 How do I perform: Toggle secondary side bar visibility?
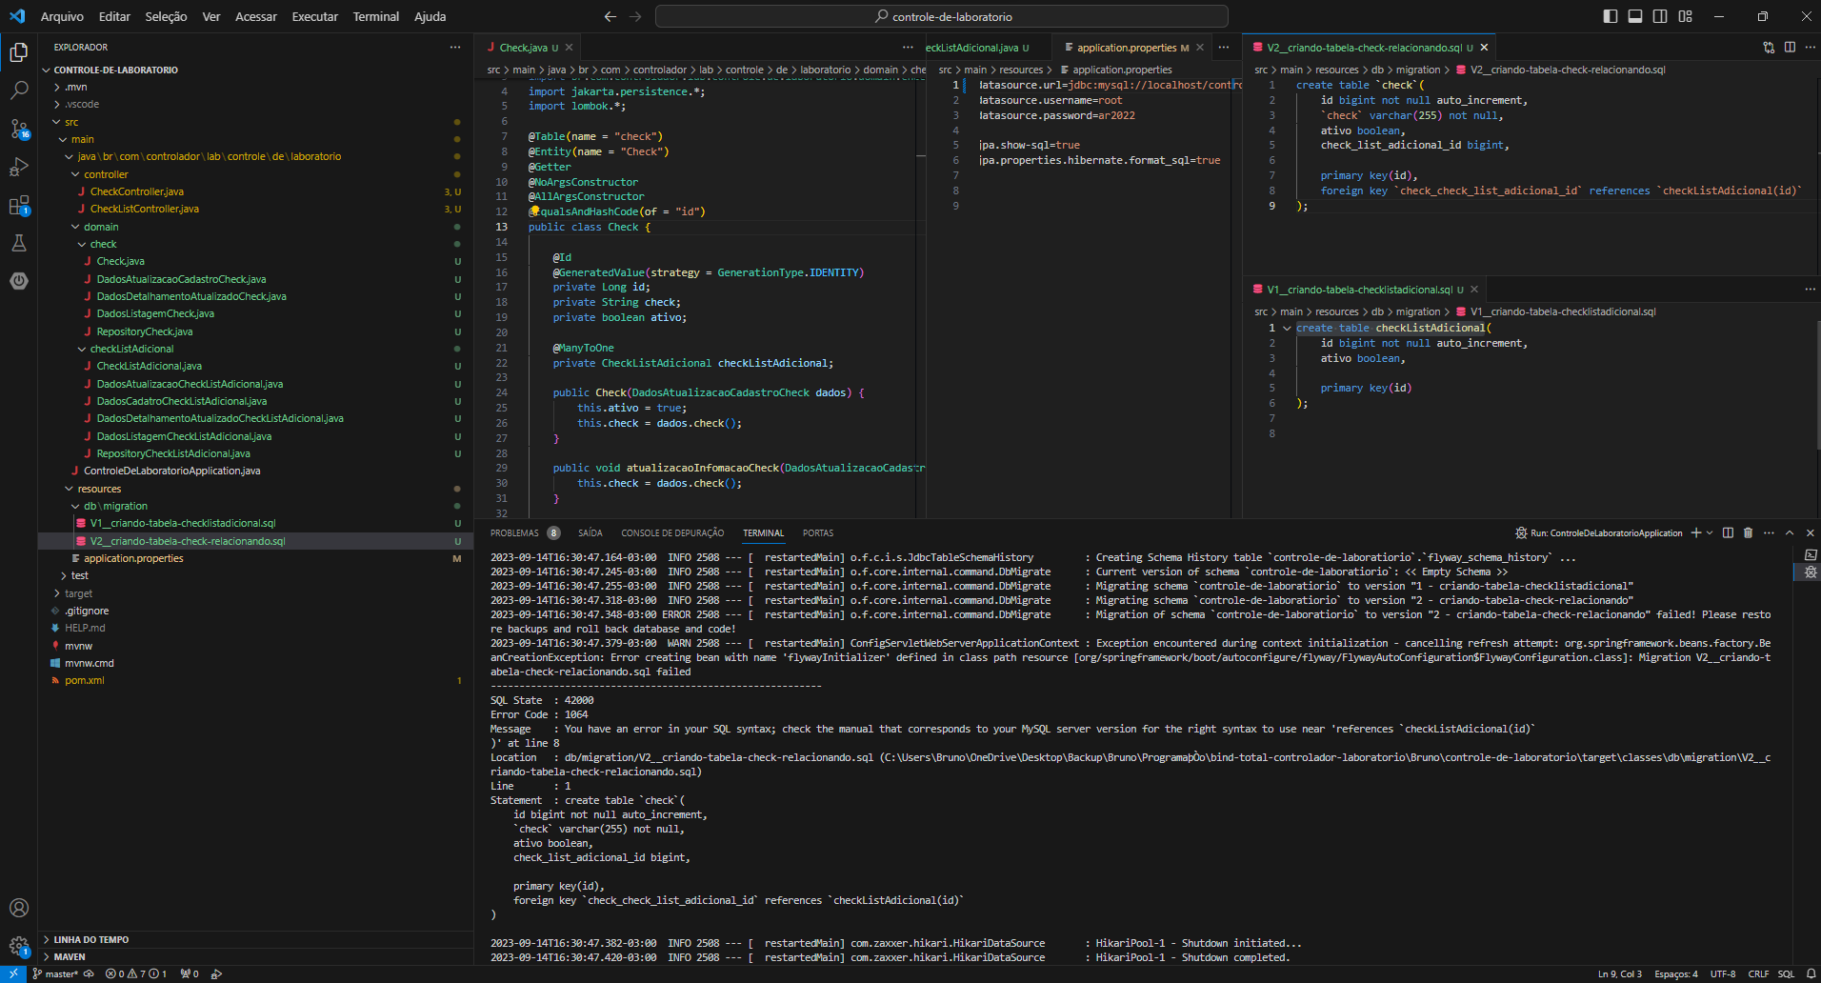coord(1660,16)
